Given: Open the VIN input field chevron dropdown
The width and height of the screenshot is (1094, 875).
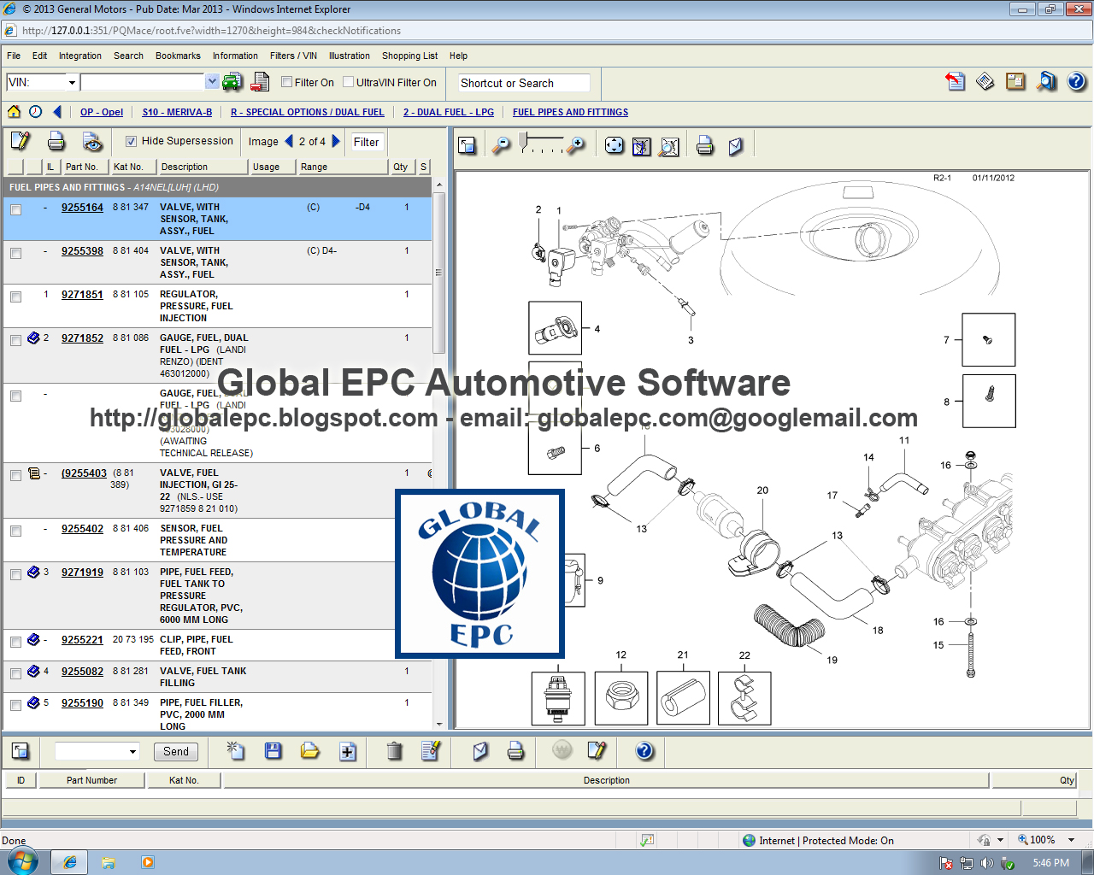Looking at the screenshot, I should 210,81.
